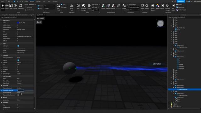
Task: Collapse the EmitterShape section
Action: tap(1, 76)
